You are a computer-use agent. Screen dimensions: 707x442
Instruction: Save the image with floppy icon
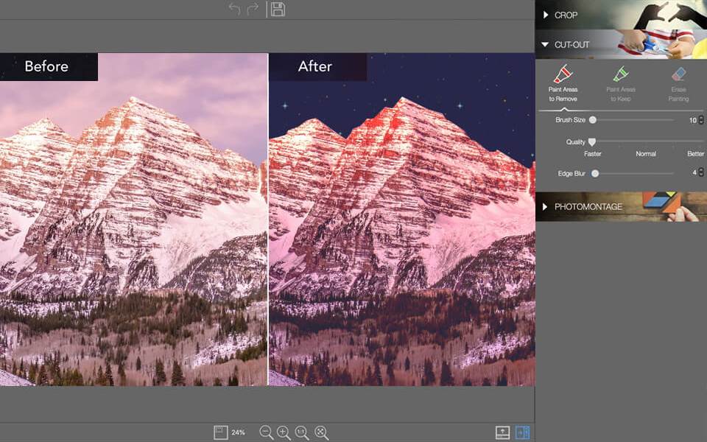tap(278, 9)
